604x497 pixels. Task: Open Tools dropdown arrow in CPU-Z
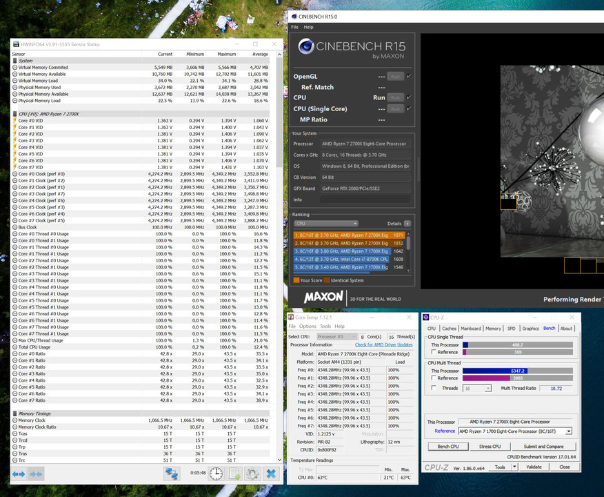coord(514,467)
